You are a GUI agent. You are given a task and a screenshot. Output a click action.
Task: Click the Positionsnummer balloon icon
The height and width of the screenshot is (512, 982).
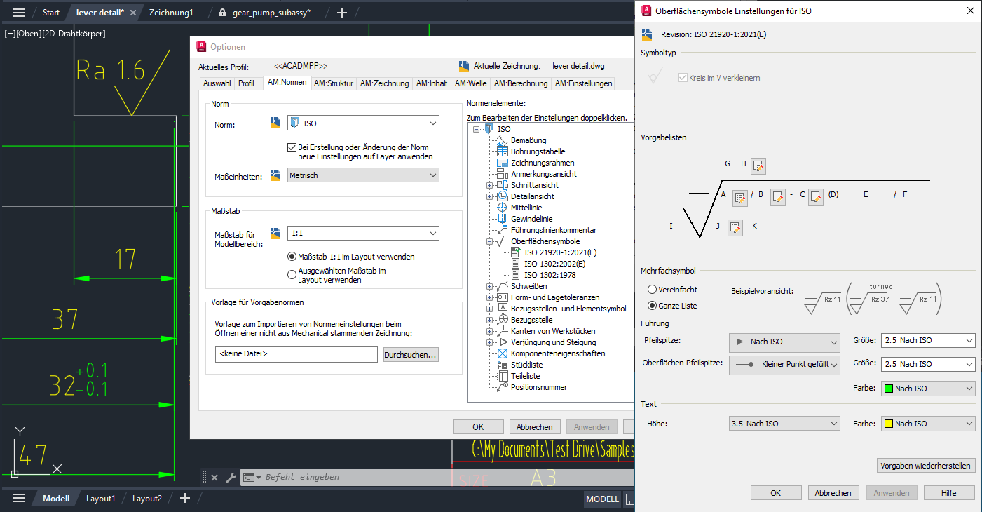(x=502, y=387)
